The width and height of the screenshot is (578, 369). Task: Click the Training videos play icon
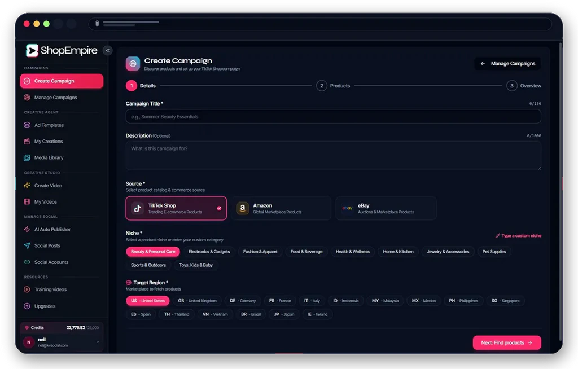[x=27, y=289]
